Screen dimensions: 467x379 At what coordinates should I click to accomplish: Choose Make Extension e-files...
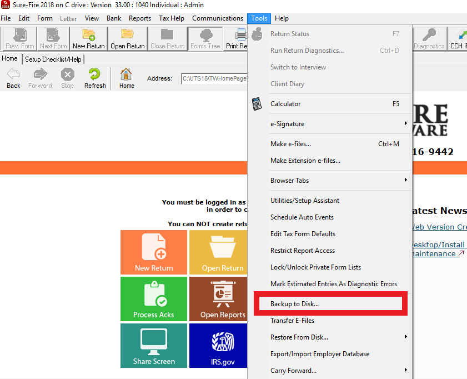pyautogui.click(x=330, y=161)
